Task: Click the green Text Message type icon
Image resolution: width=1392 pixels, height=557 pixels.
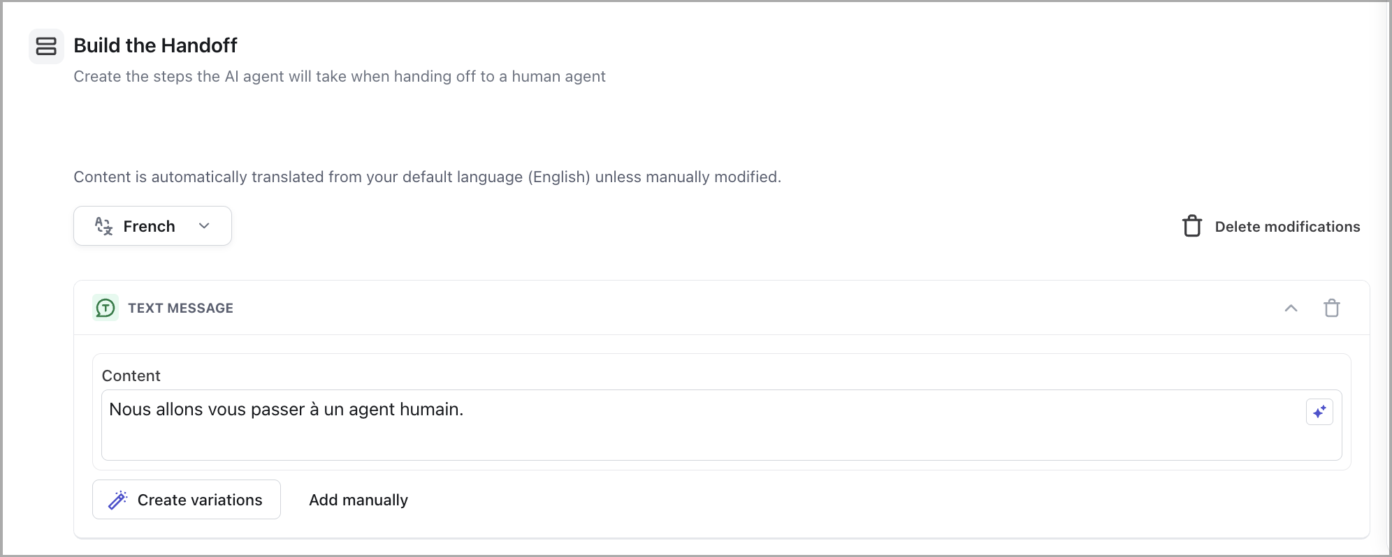Action: tap(106, 308)
